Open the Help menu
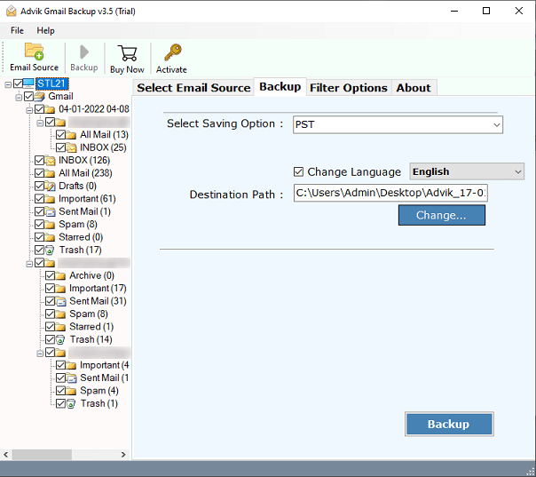 45,30
